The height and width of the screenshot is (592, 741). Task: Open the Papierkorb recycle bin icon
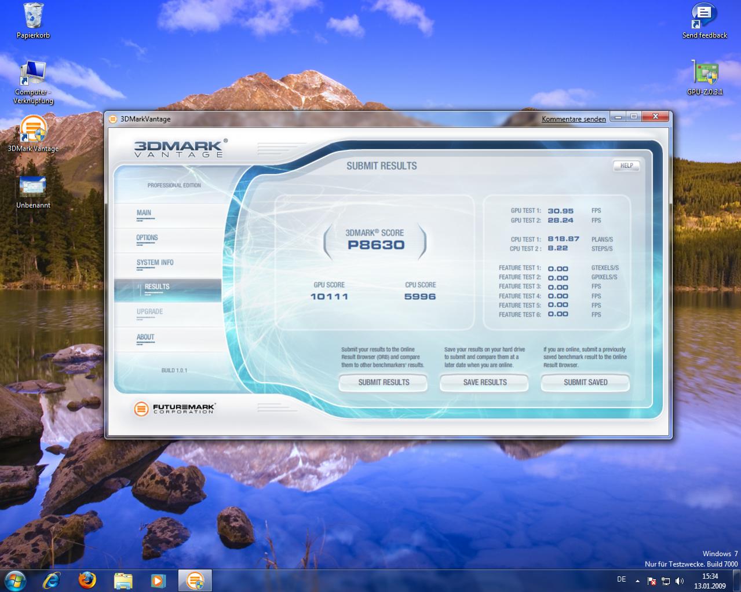point(33,21)
